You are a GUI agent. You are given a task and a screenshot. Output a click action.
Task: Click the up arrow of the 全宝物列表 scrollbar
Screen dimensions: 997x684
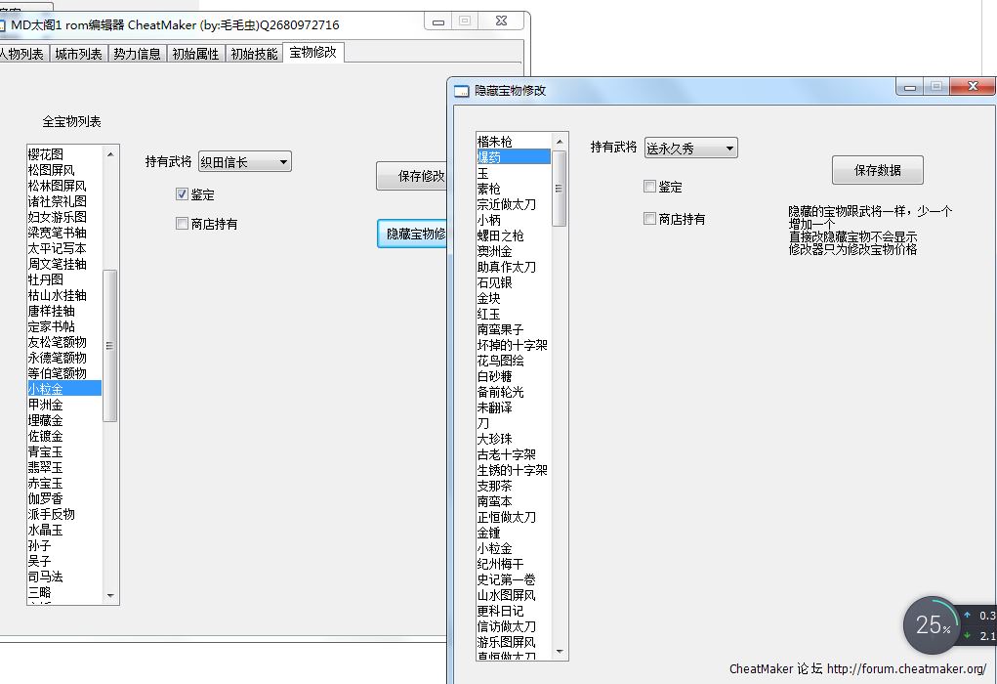click(x=109, y=154)
